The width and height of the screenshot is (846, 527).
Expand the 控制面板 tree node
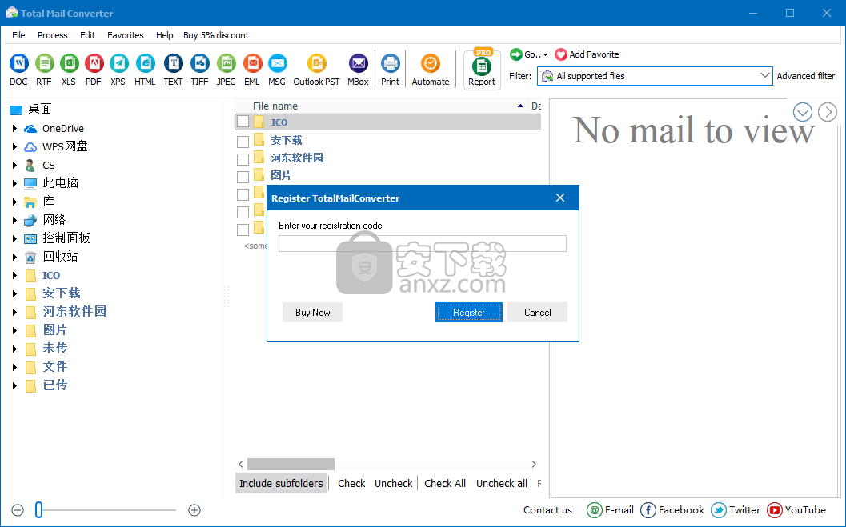14,238
